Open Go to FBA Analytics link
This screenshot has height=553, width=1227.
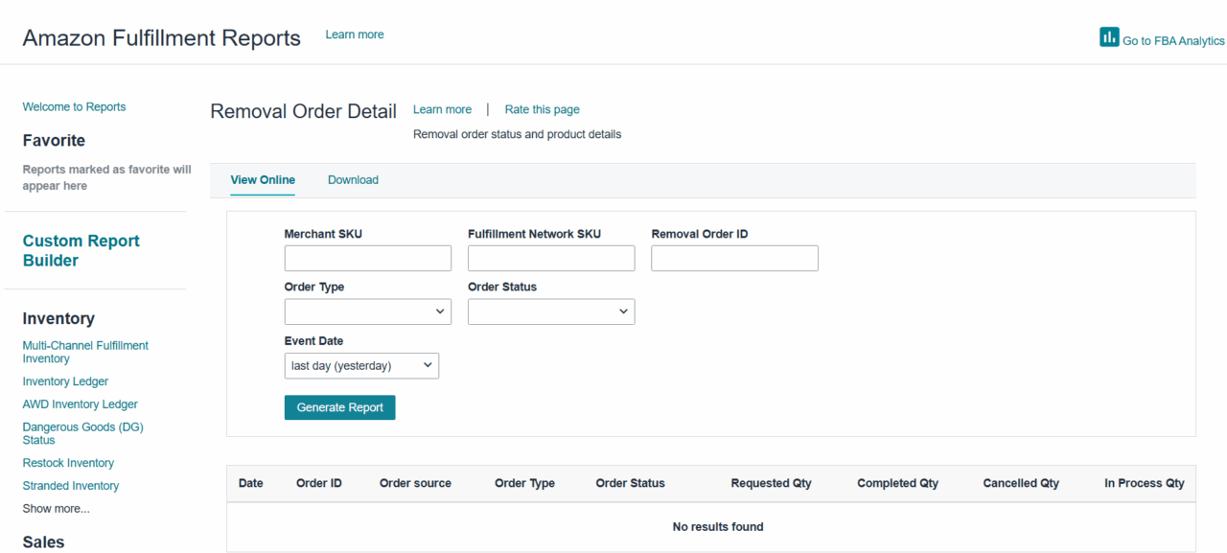click(1173, 41)
